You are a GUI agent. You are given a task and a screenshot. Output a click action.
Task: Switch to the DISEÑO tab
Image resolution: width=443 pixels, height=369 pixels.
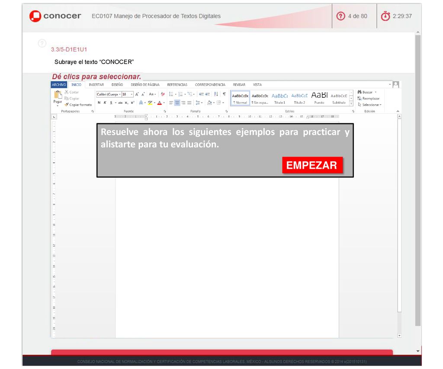pyautogui.click(x=117, y=85)
